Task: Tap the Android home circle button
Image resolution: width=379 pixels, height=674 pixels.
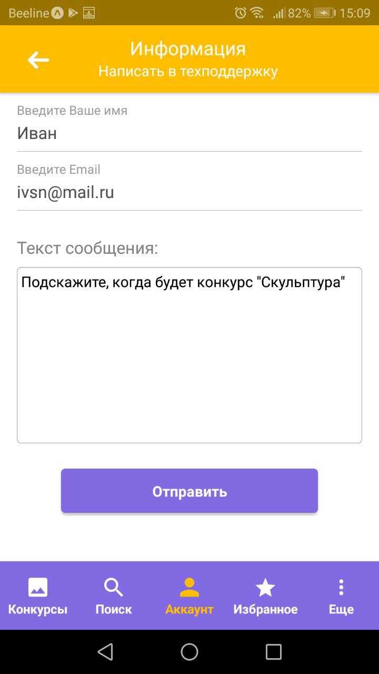Action: (x=189, y=652)
